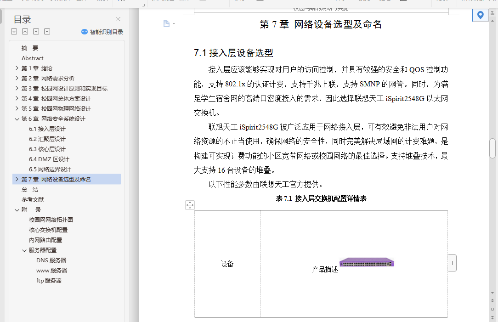Click the expand-all down-arrow icon under 目录

[14, 31]
